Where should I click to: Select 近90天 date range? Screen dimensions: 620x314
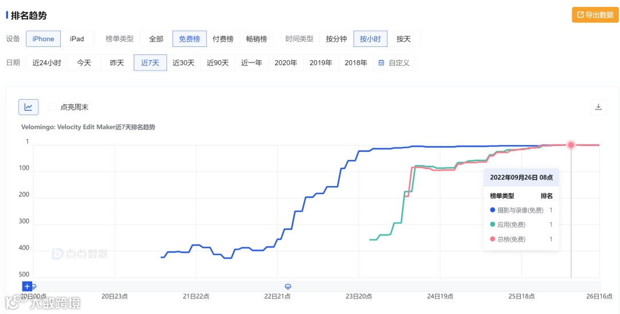218,62
